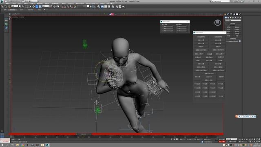Select the Select and Link tool
Viewport: 261px width, 147px height.
click(2, 7)
